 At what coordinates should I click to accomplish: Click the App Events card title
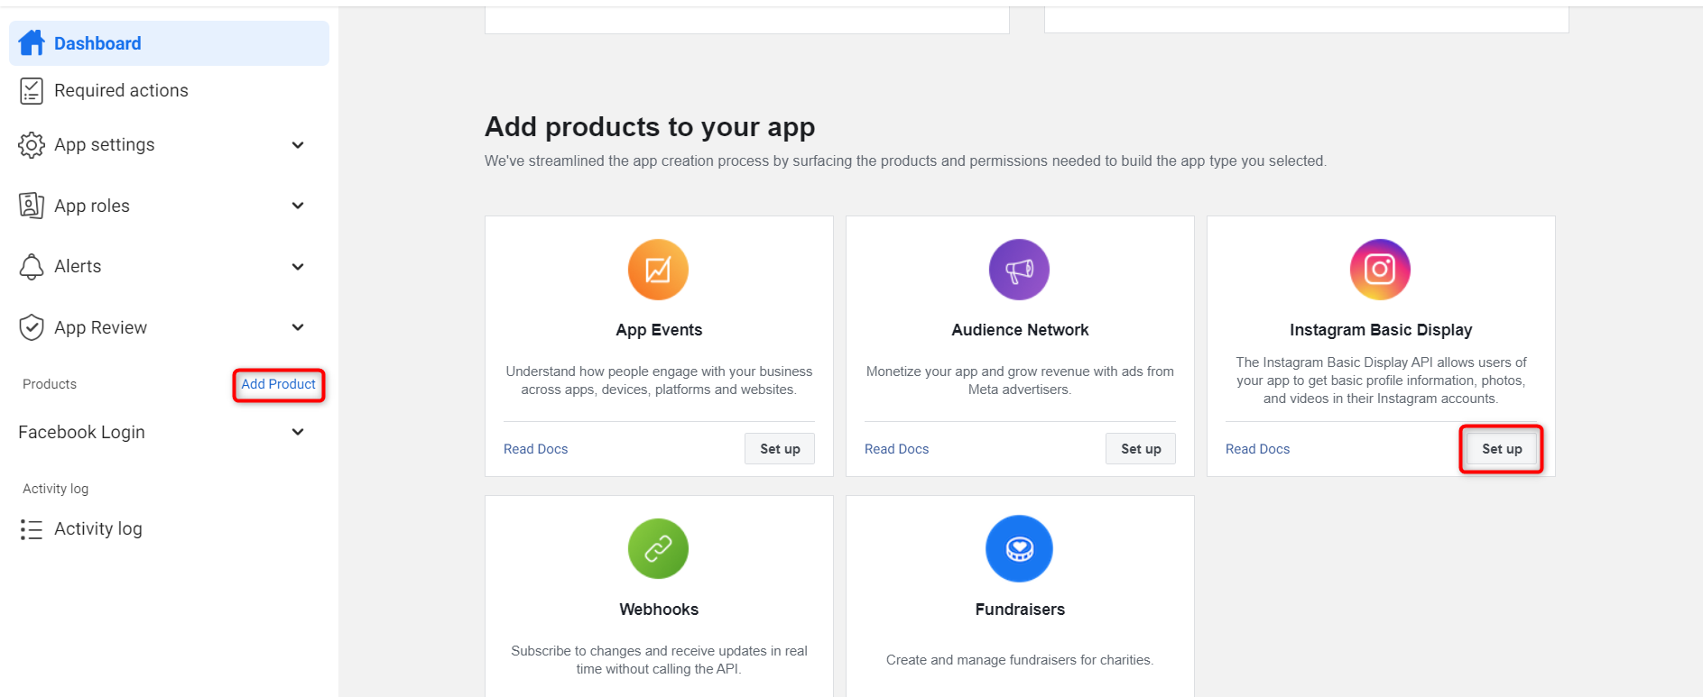pyautogui.click(x=659, y=330)
